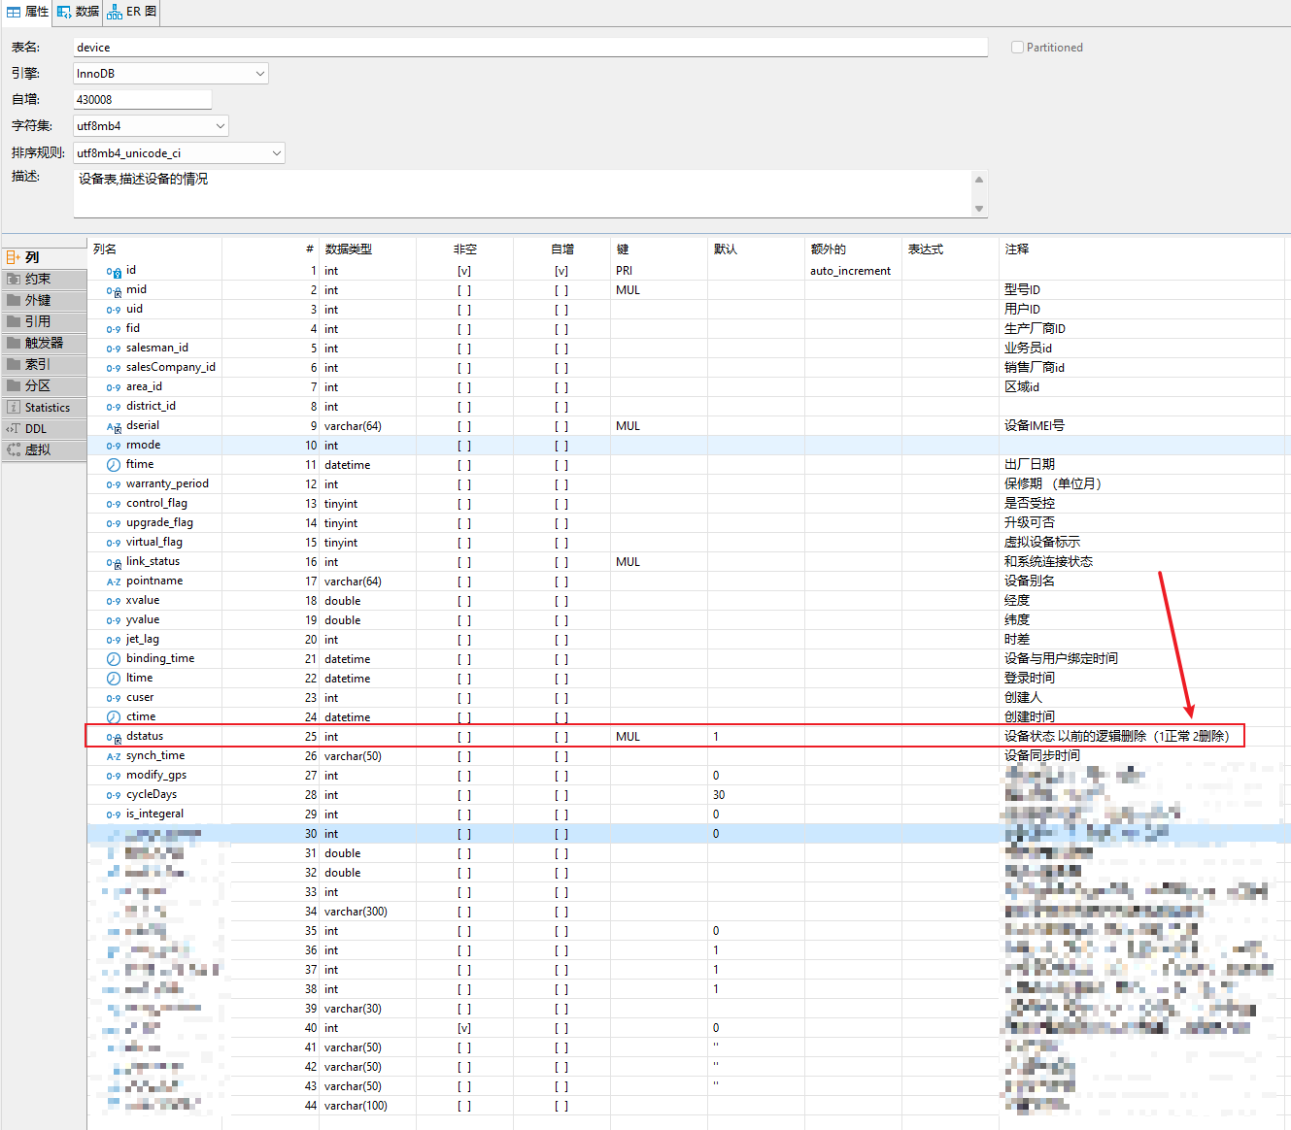Toggle the 非空 checkbox for id row
Image resolution: width=1291 pixels, height=1130 pixels.
click(x=464, y=271)
